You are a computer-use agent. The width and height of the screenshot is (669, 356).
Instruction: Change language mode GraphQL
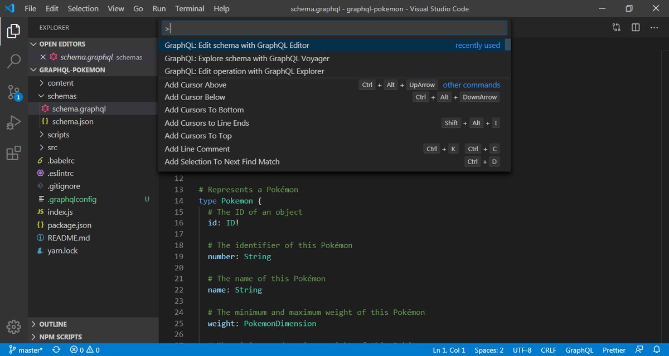pos(579,350)
